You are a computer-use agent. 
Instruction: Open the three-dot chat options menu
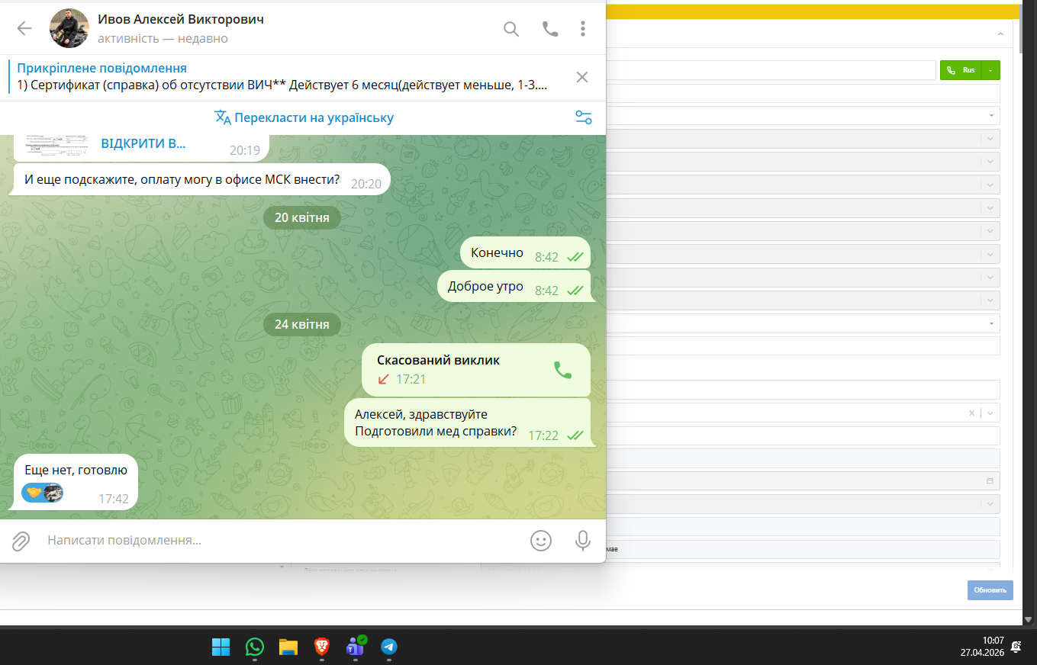[583, 29]
